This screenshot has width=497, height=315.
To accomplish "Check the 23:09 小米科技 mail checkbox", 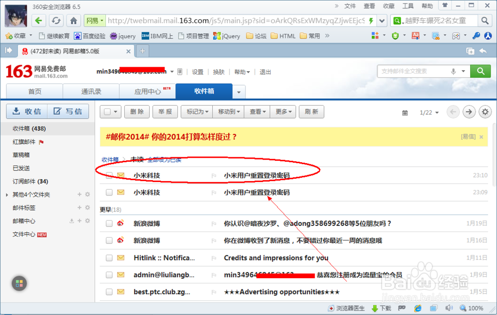I will click(x=109, y=192).
